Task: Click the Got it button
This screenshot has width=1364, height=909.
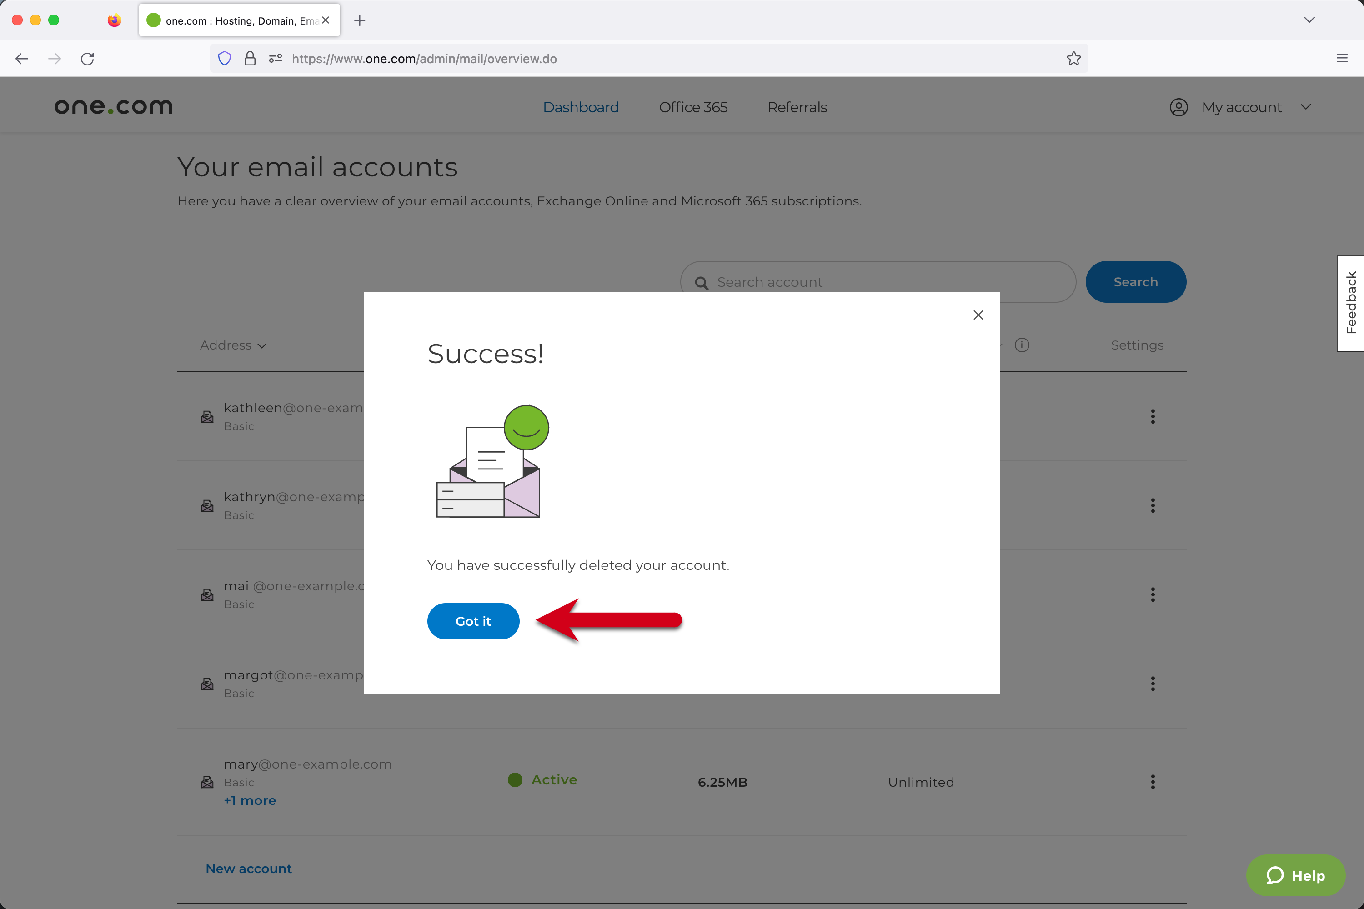Action: coord(473,621)
